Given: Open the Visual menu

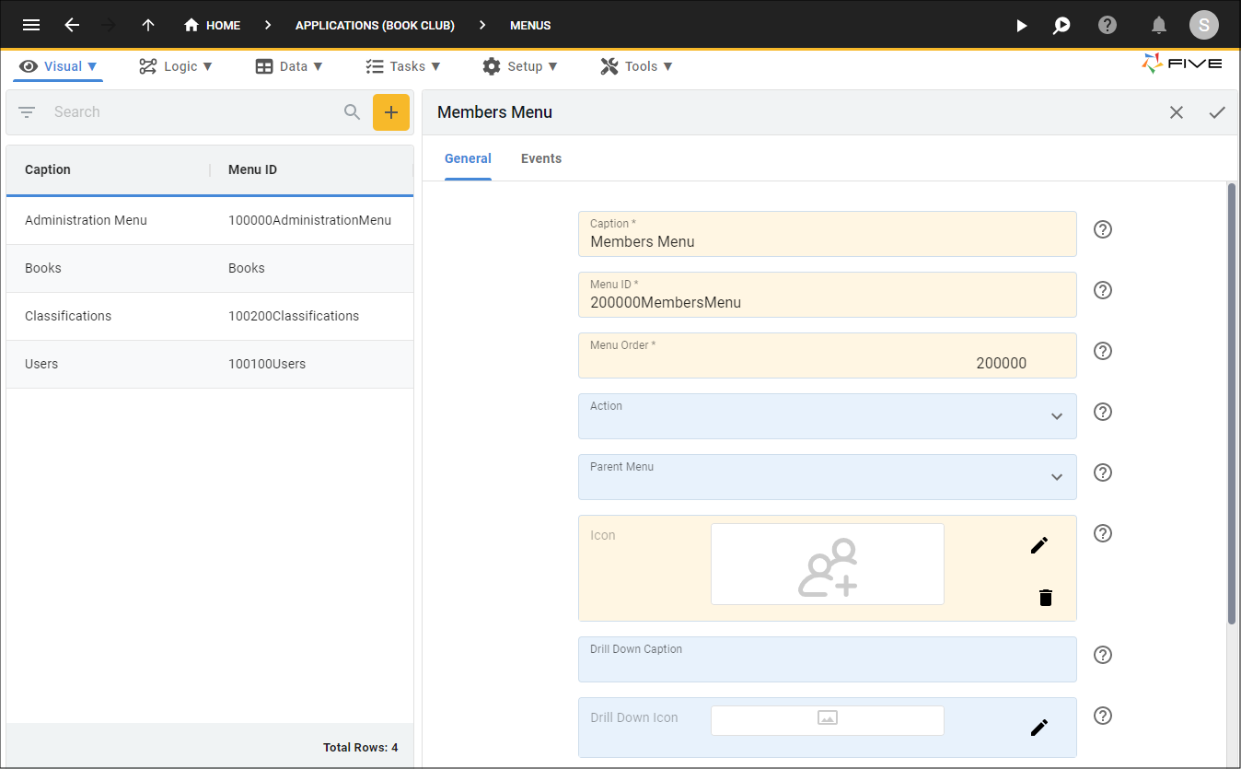Looking at the screenshot, I should [x=59, y=66].
